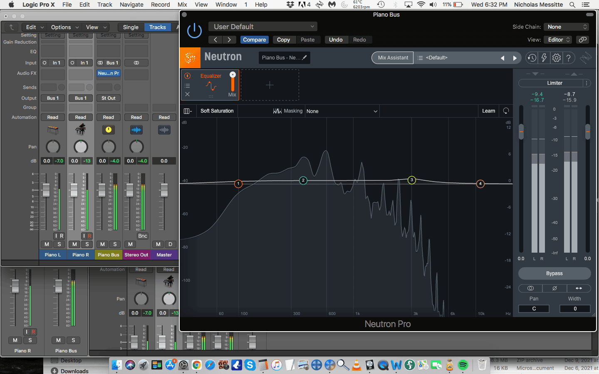The image size is (599, 374).
Task: Open Equalizer module preset list icon
Action: coord(188,86)
